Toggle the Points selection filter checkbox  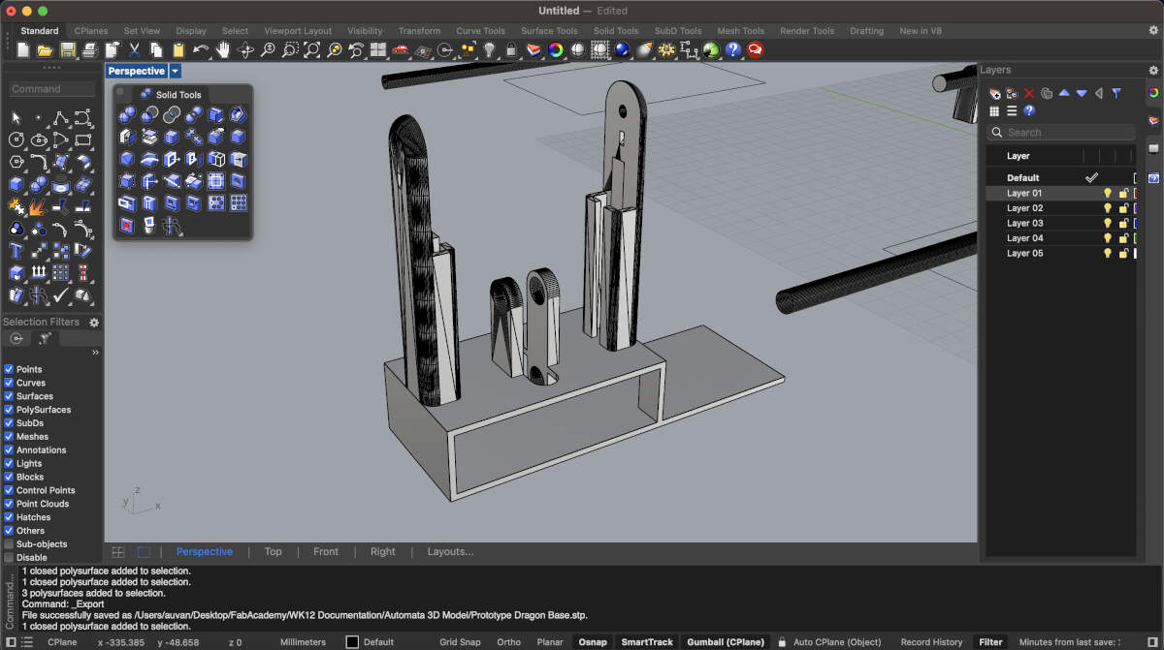[x=9, y=369]
